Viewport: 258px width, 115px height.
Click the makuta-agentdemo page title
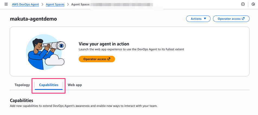(33, 19)
